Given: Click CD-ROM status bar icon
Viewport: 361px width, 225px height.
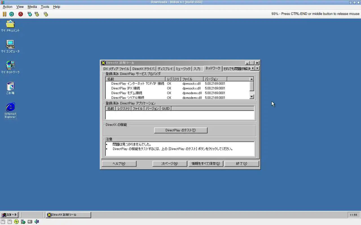Looking at the screenshot, I should [16, 222].
